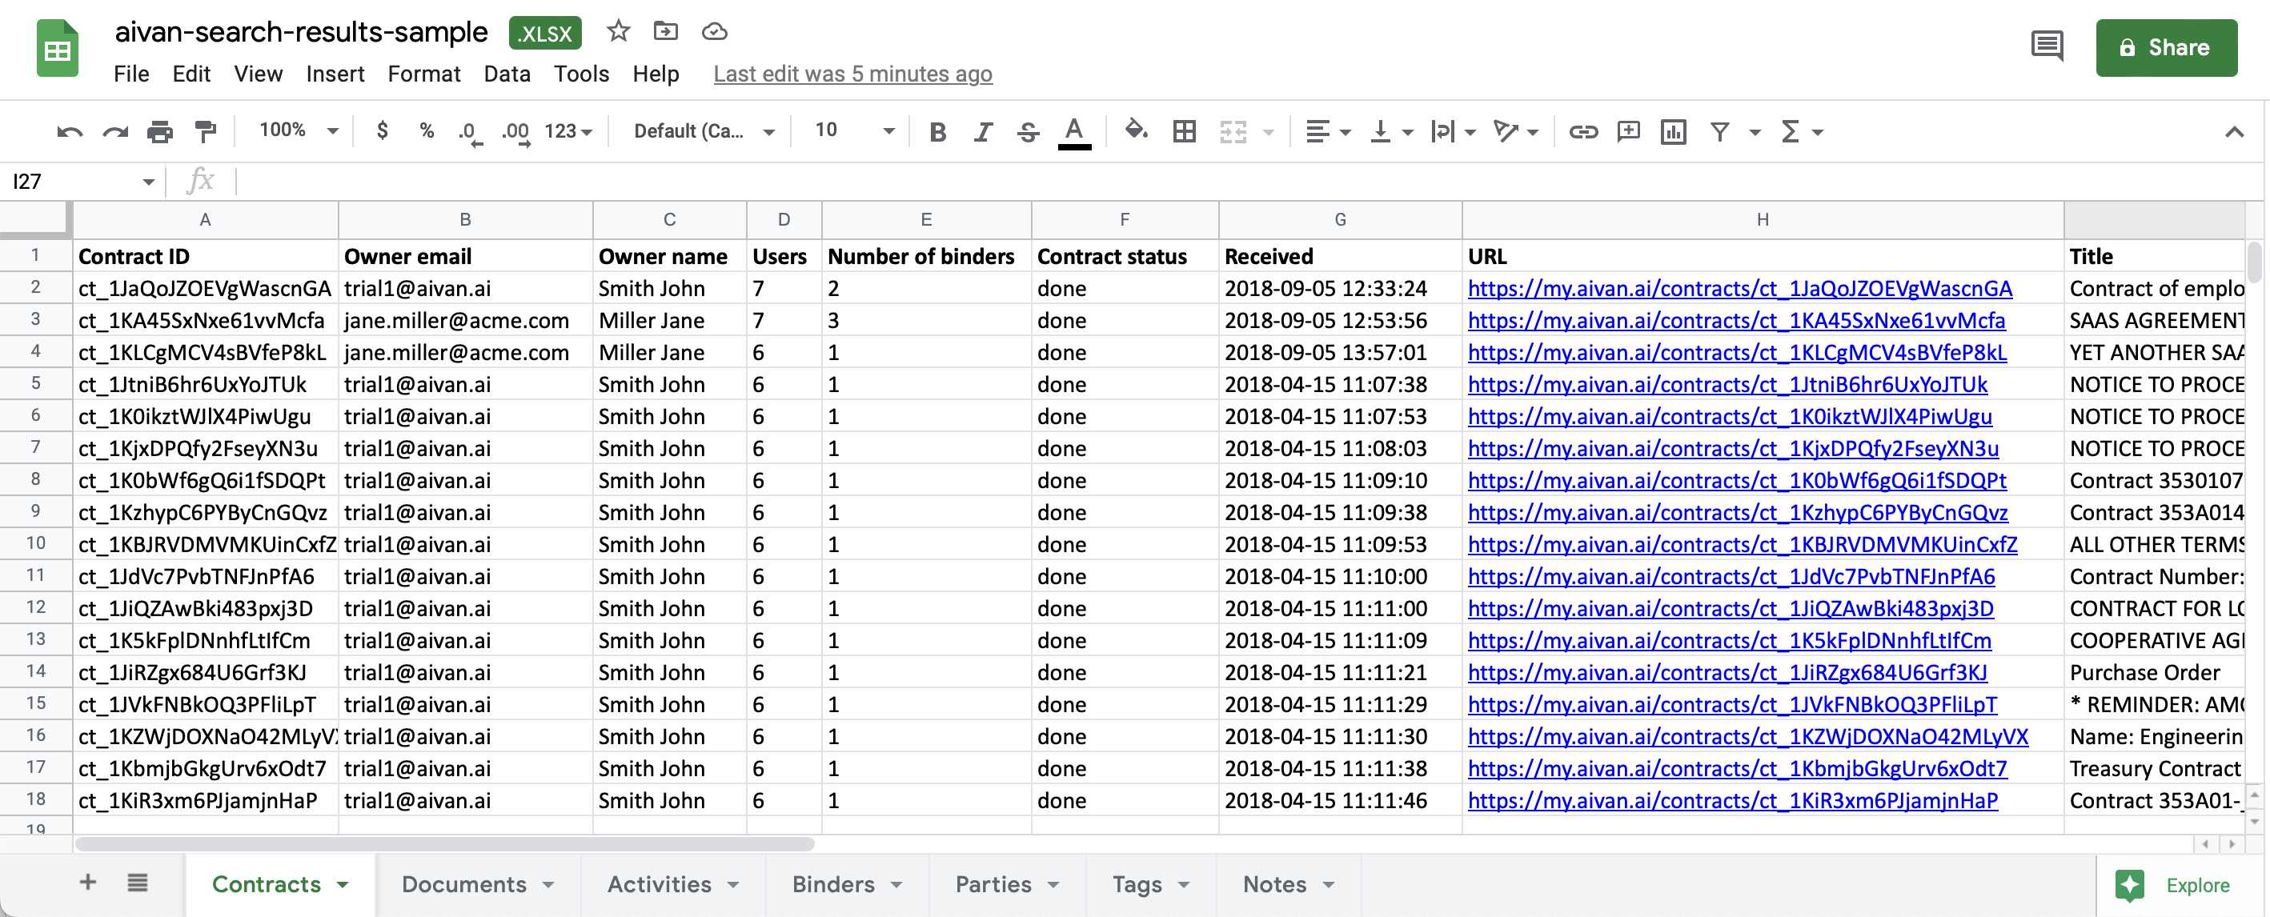
Task: Open the View menu
Action: pos(259,74)
